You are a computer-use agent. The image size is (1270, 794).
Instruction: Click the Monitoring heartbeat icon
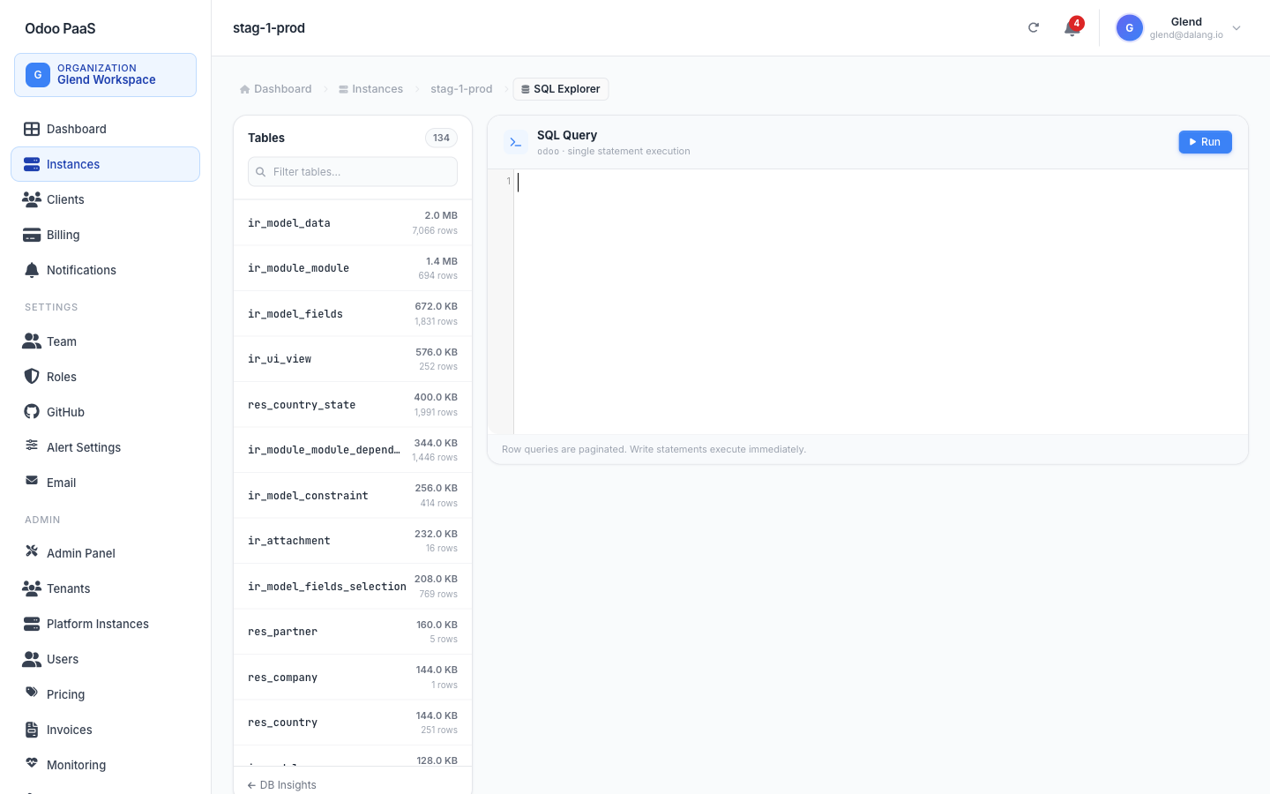pyautogui.click(x=32, y=763)
